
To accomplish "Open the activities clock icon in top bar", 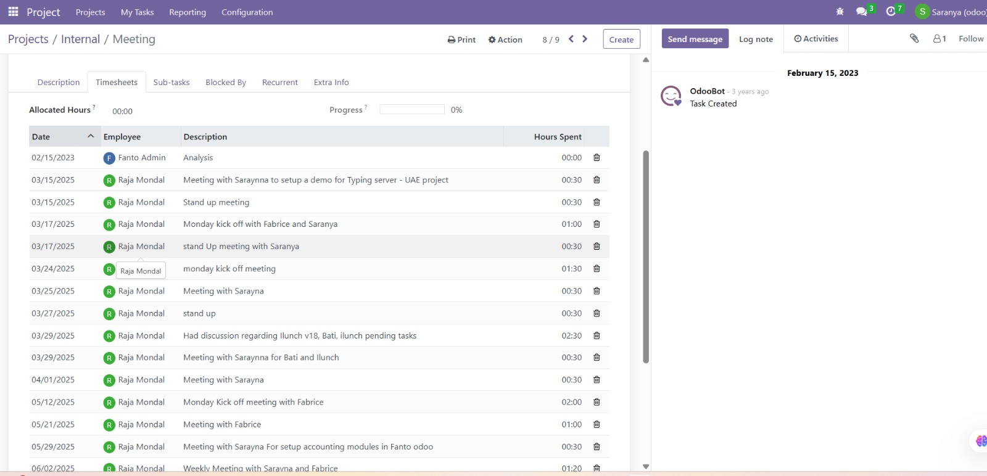I will [x=891, y=12].
